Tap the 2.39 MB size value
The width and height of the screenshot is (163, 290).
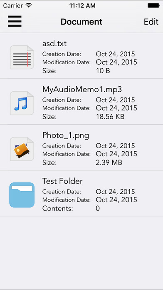coord(109,162)
